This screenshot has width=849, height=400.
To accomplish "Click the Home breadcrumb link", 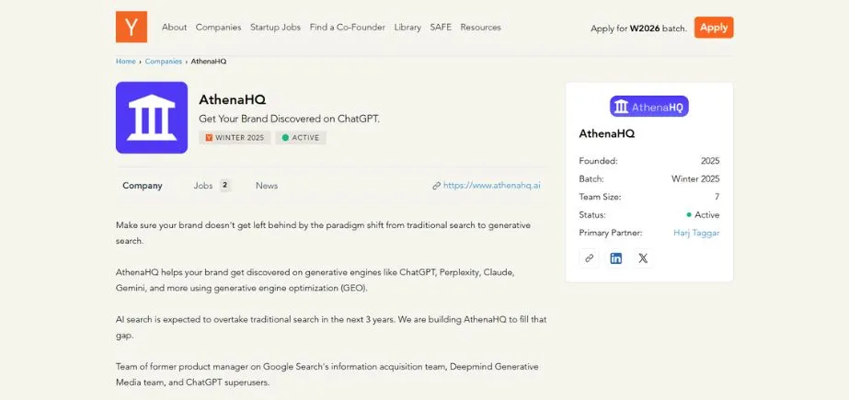I will [126, 62].
